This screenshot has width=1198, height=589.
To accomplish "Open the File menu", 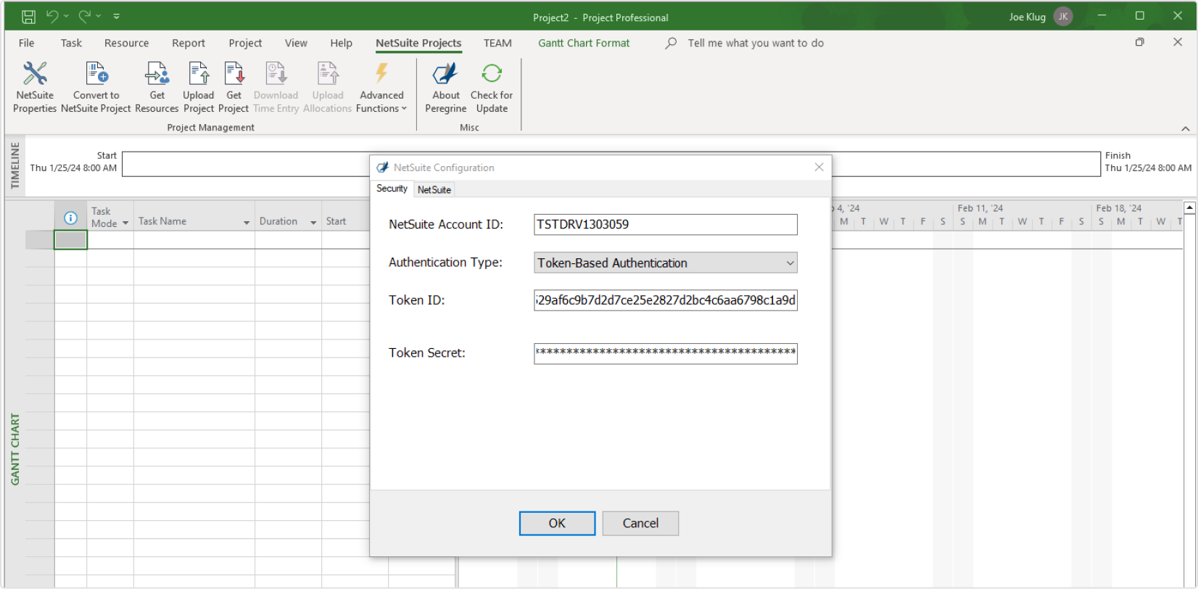I will coord(26,44).
